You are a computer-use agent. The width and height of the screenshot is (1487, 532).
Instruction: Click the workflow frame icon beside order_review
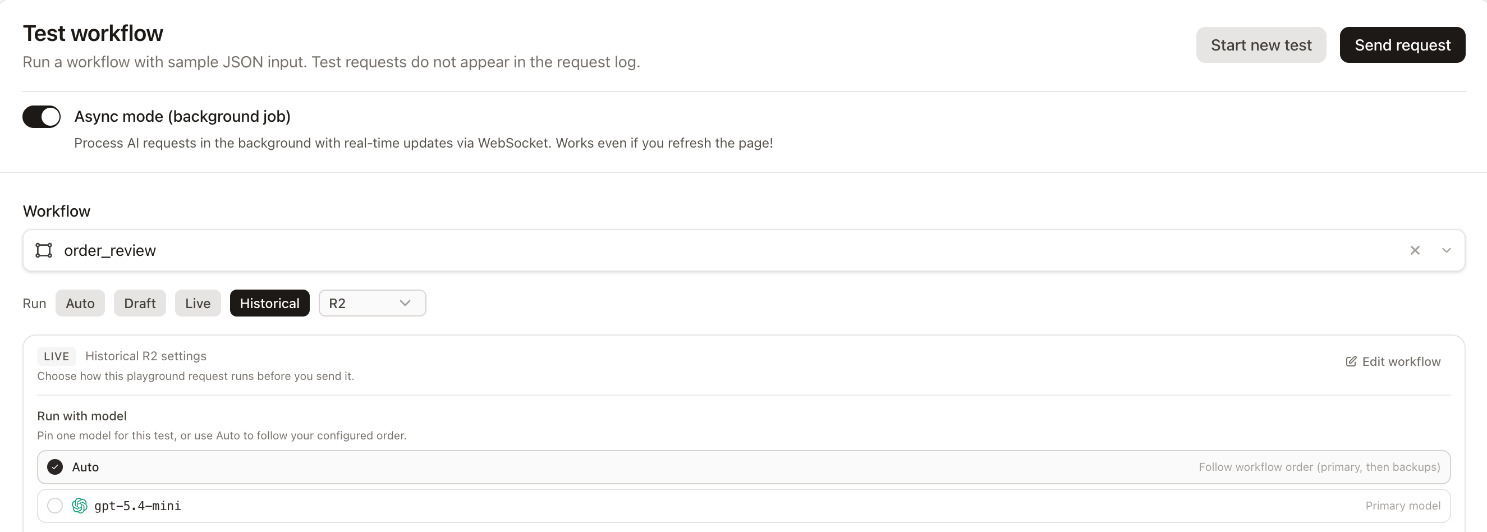tap(44, 250)
